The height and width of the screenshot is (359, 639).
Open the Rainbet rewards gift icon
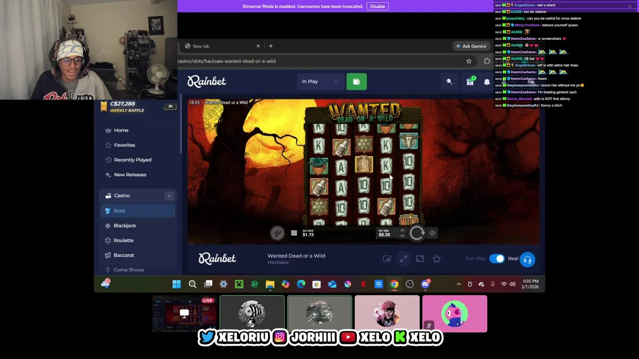tap(470, 82)
